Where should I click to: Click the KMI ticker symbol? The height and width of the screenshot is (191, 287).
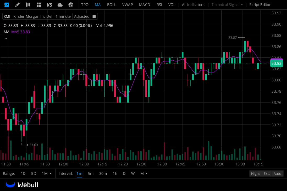(x=7, y=16)
